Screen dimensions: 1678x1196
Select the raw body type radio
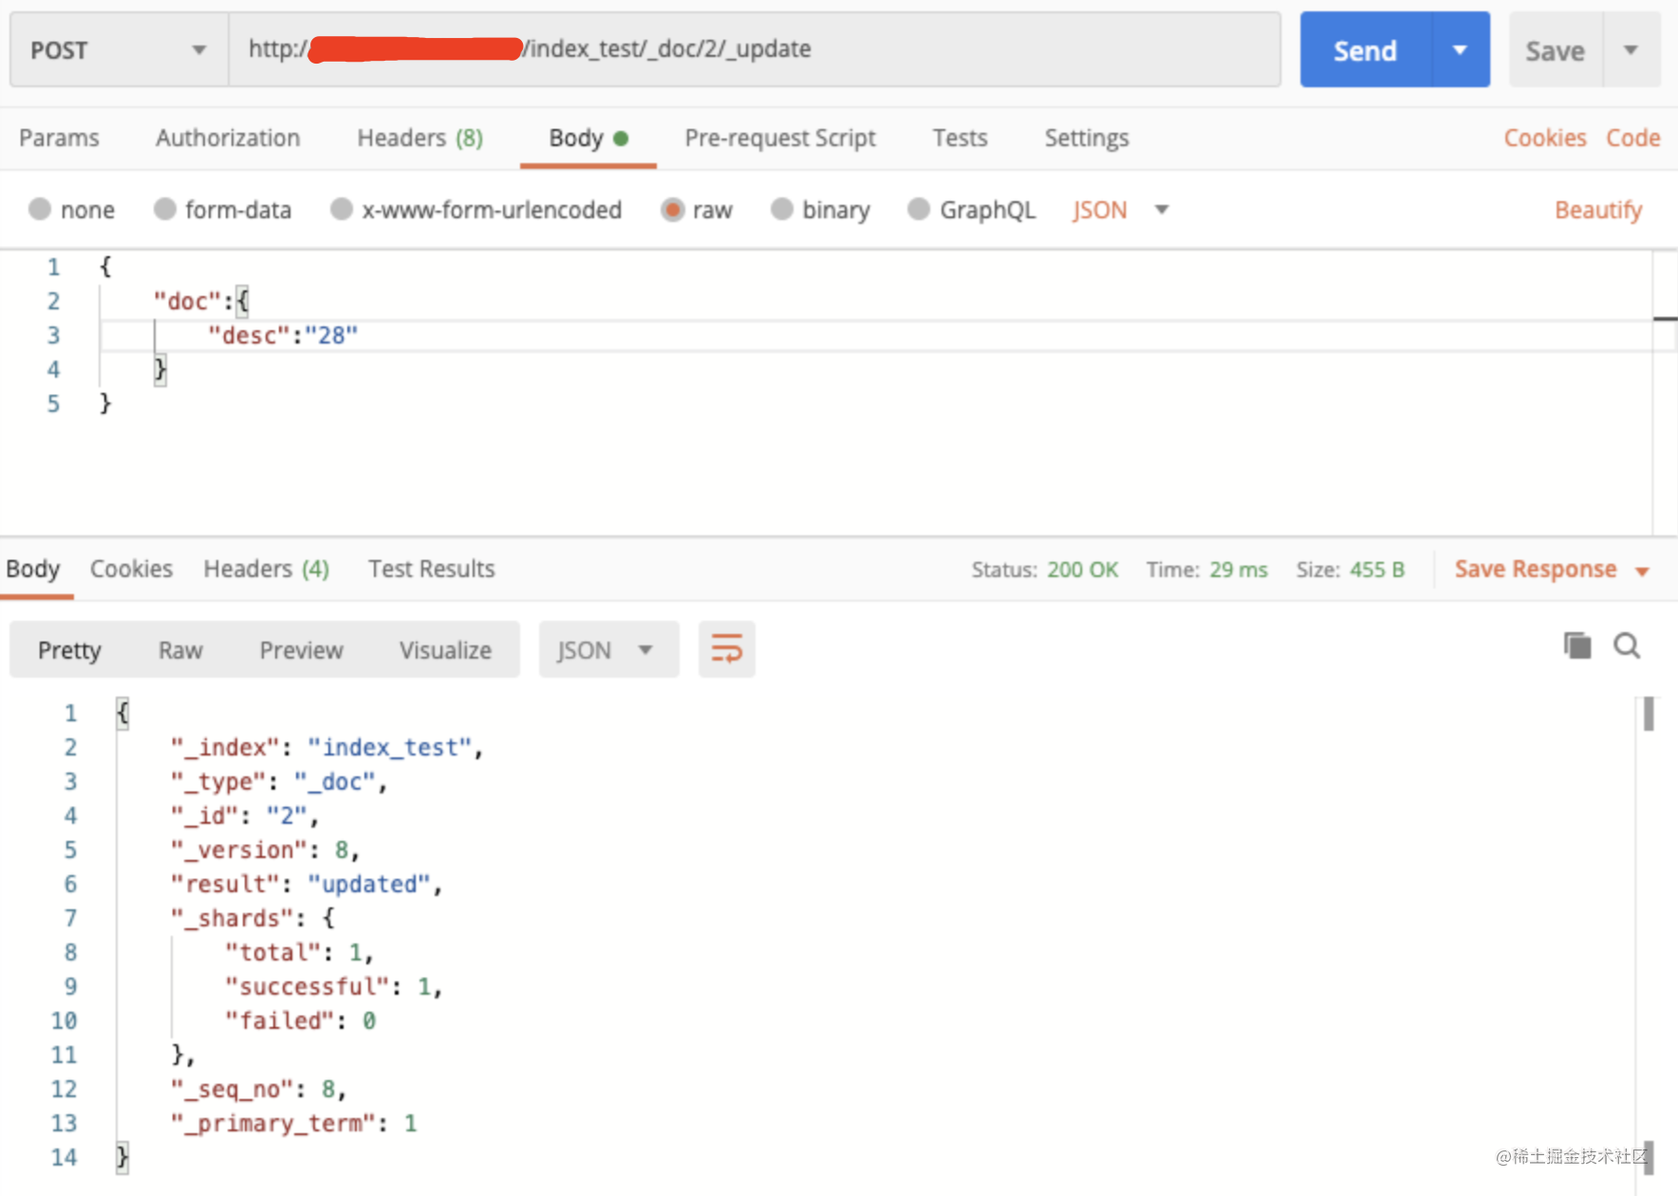pos(672,210)
